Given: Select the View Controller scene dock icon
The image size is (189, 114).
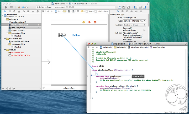Looking at the screenshot, I should [x=83, y=22].
